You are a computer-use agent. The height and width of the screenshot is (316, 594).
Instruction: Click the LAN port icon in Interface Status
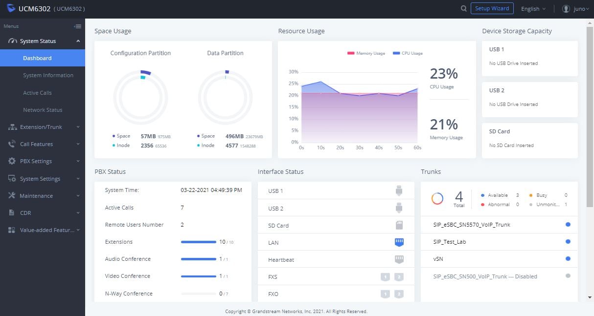point(399,242)
